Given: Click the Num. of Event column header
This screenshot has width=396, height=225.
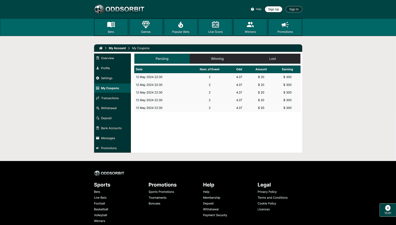Looking at the screenshot, I should click(209, 69).
